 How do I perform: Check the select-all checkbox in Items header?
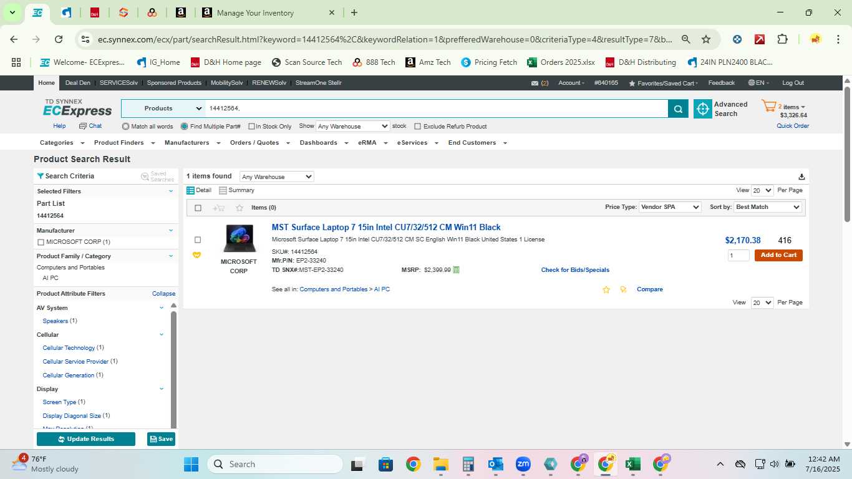198,208
